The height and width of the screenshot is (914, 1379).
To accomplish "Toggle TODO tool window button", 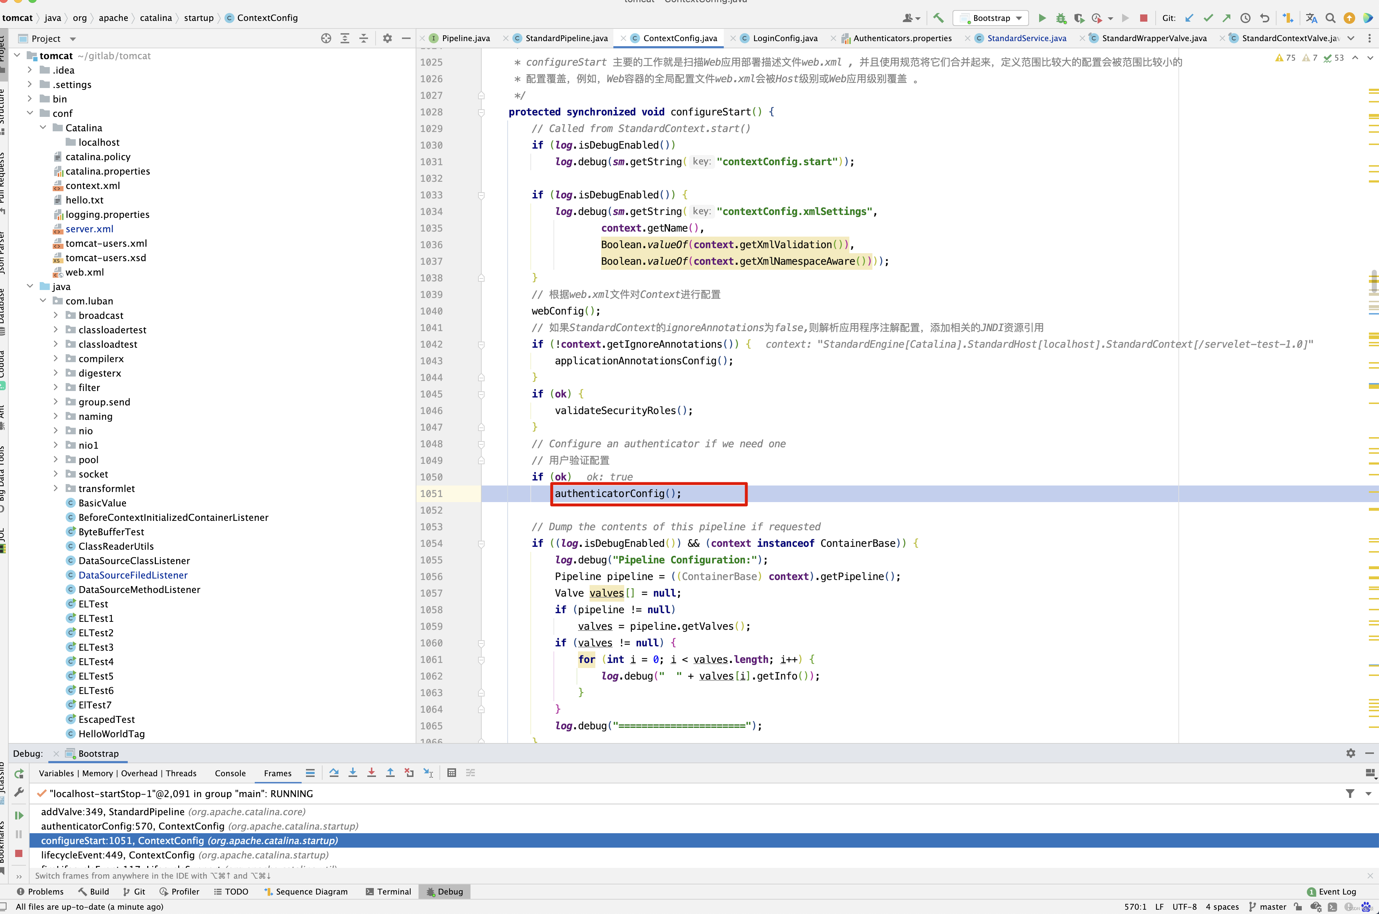I will [x=231, y=891].
